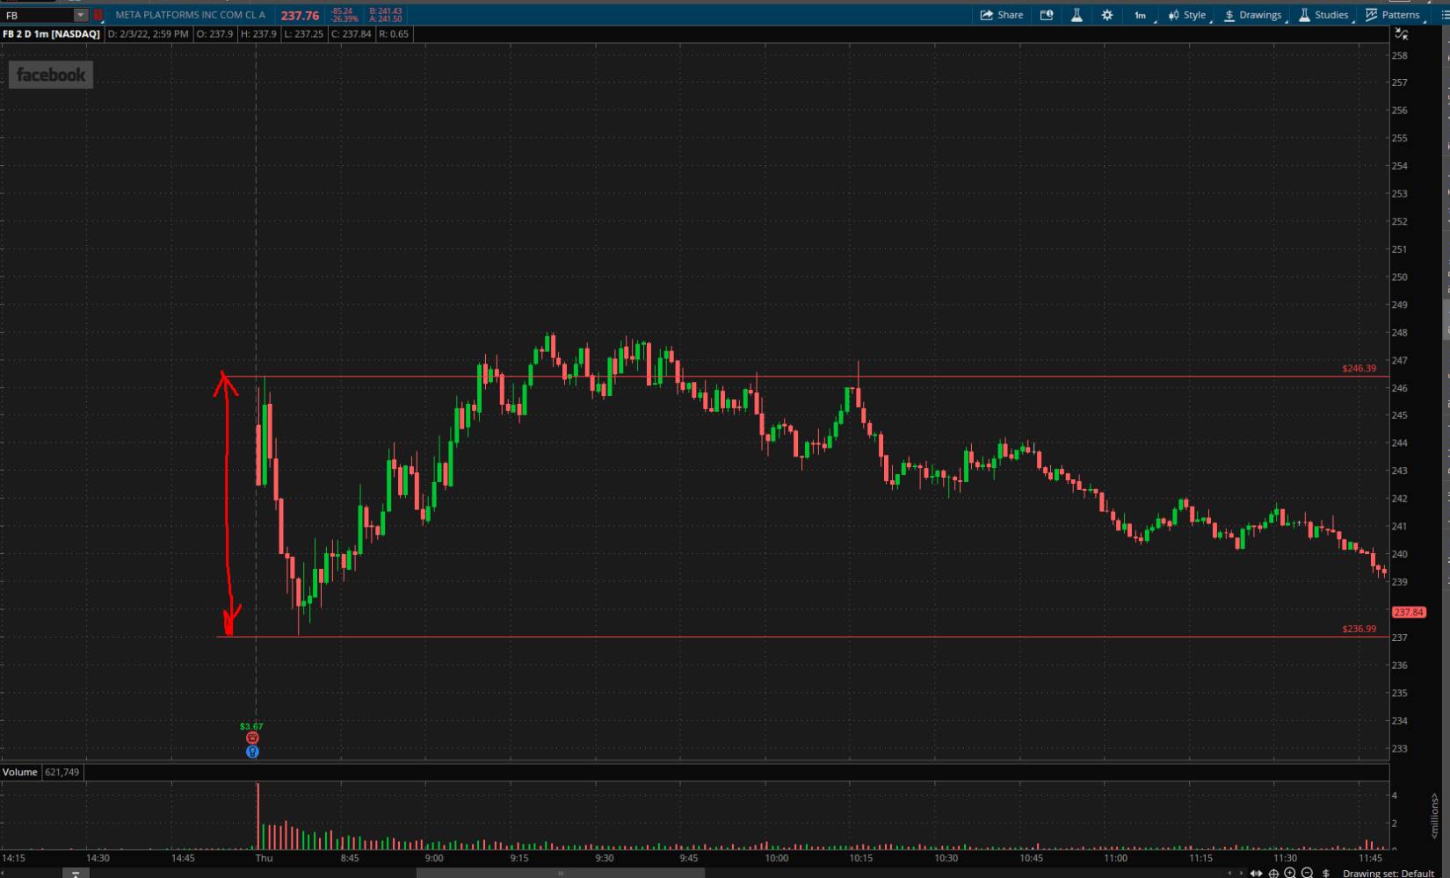Expand the Studies dropdown
The image size is (1450, 878).
click(x=1323, y=15)
